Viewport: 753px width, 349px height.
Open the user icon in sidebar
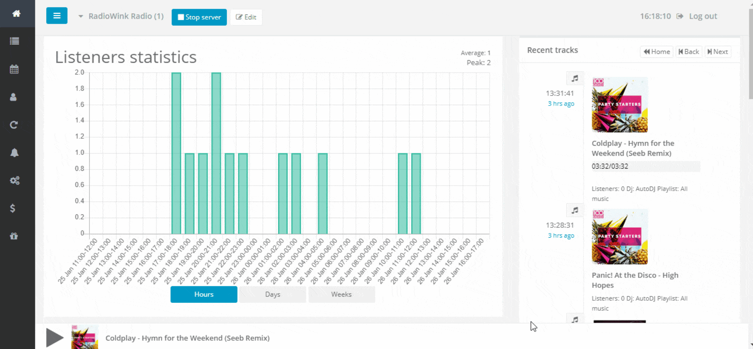(x=13, y=97)
